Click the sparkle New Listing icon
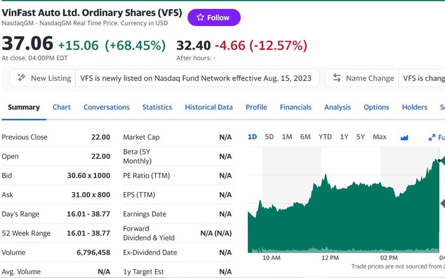This screenshot has width=445, height=278. (22, 77)
